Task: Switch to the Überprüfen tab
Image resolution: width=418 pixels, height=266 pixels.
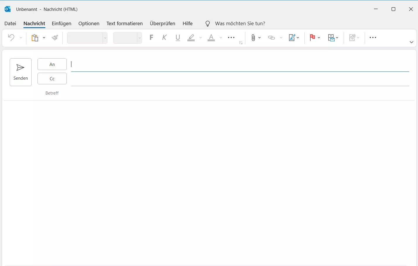Action: coord(162,23)
